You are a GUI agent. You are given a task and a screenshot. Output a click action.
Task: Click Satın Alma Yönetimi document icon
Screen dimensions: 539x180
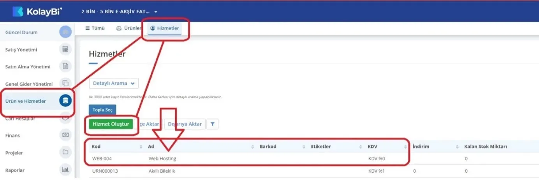coord(65,66)
